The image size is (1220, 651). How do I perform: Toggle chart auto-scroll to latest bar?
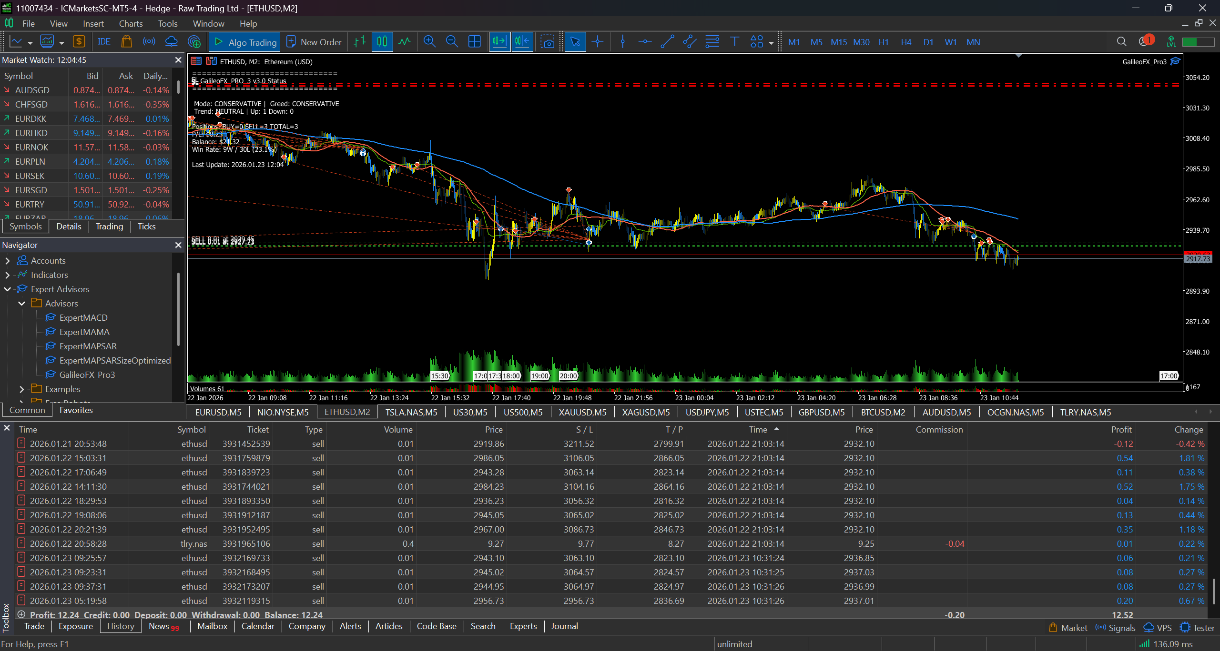coord(499,42)
